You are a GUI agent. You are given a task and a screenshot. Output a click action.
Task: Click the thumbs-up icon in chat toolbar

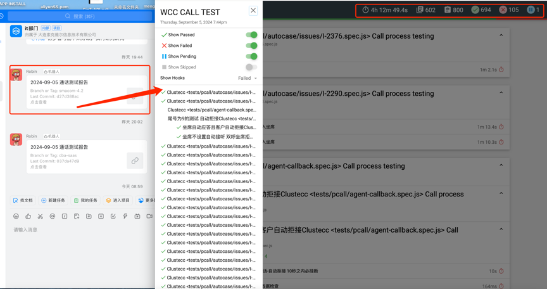28,216
